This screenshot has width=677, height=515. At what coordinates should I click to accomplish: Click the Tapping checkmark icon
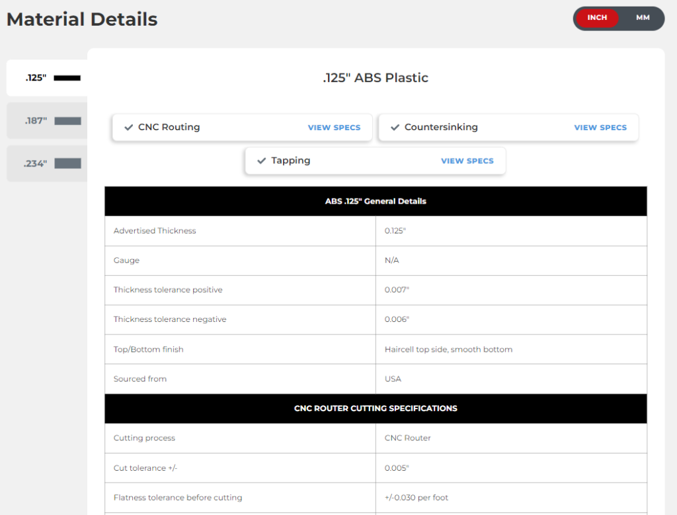pyautogui.click(x=262, y=161)
